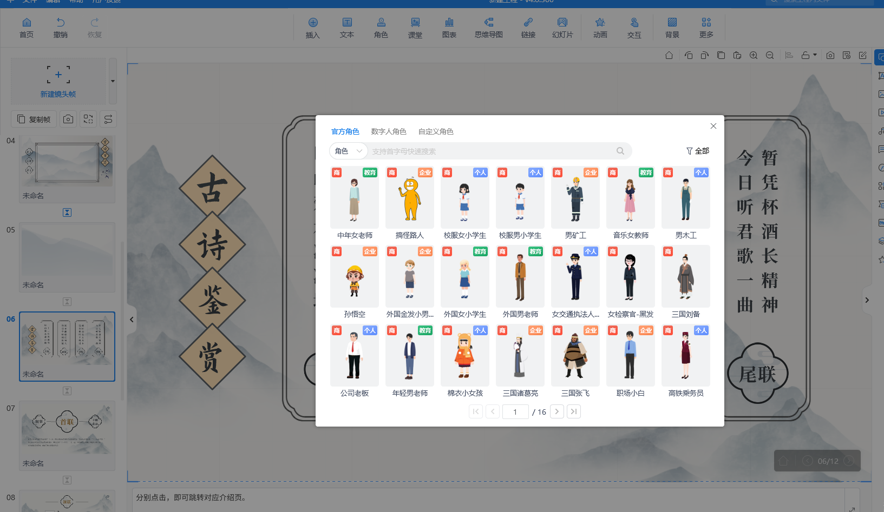
Task: Click the camera icon beside 复制帧
Action: pyautogui.click(x=68, y=119)
